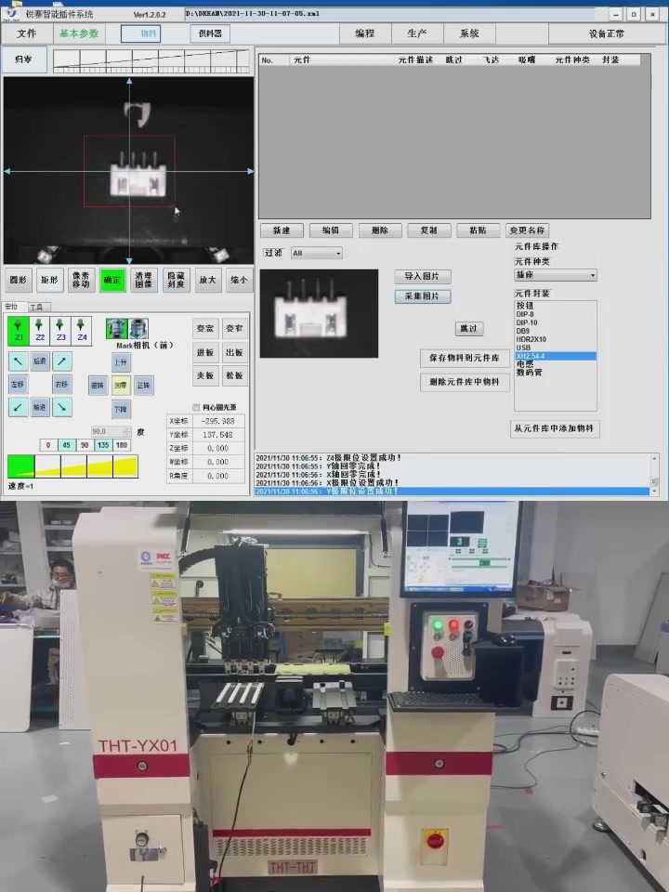Click the log panel scrollbar down arrow
The height and width of the screenshot is (892, 669).
click(654, 491)
